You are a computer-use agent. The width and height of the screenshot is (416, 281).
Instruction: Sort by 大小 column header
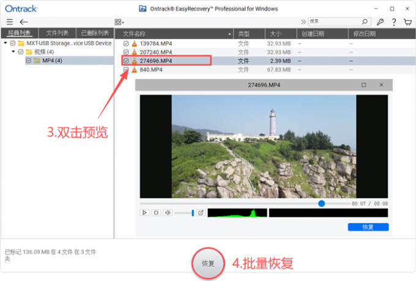pos(281,34)
